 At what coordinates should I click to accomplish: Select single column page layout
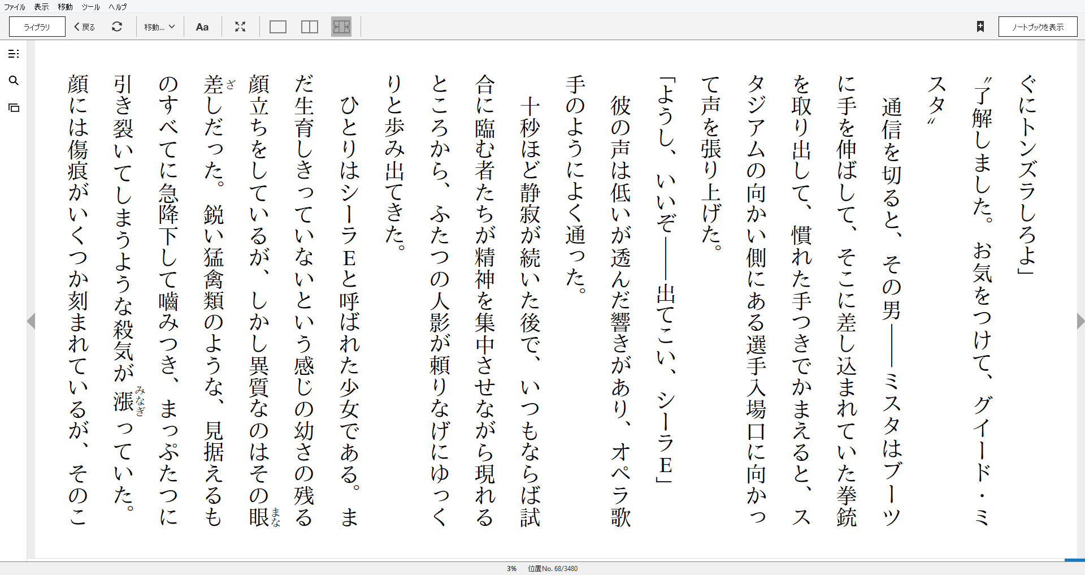point(278,27)
